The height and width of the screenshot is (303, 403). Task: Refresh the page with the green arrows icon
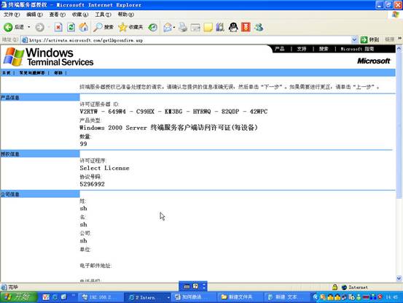(71, 27)
